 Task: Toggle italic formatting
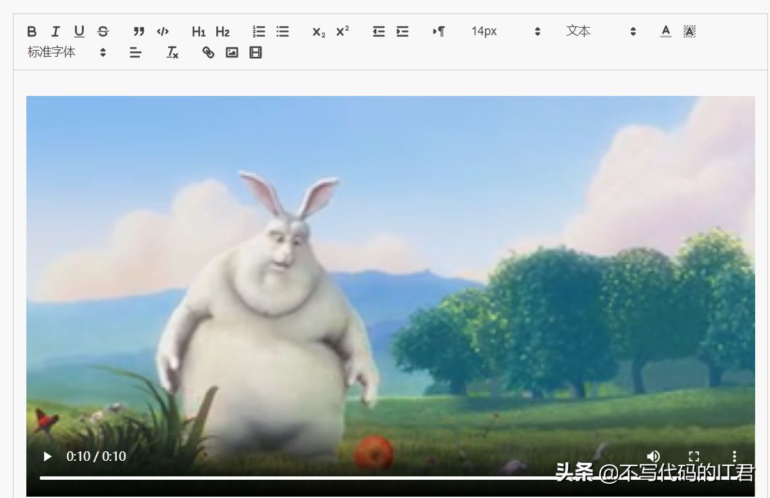[x=55, y=31]
